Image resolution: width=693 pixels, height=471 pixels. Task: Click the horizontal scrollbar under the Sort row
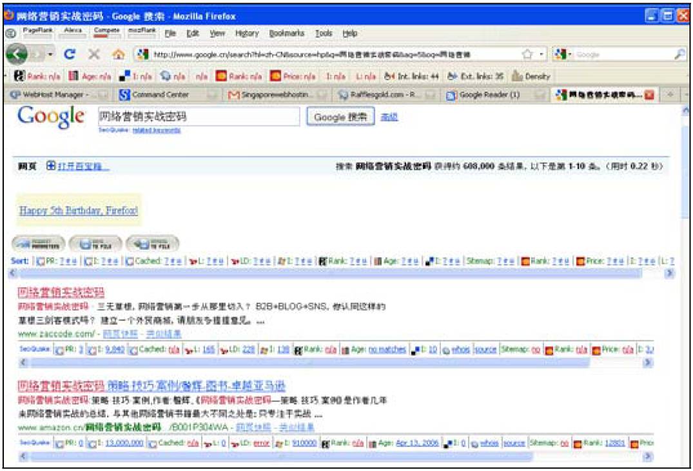pos(330,273)
